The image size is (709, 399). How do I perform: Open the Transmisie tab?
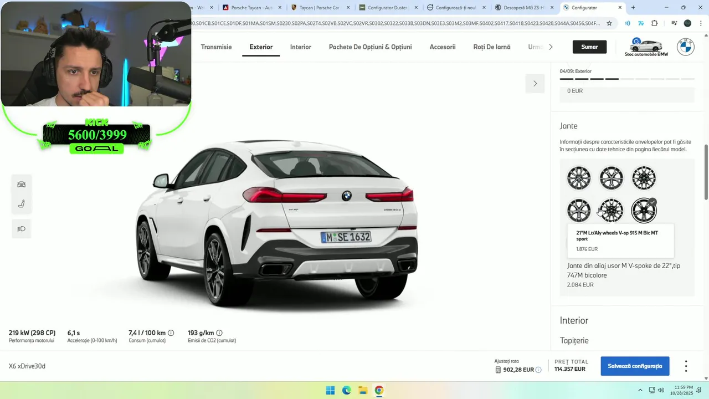216,47
